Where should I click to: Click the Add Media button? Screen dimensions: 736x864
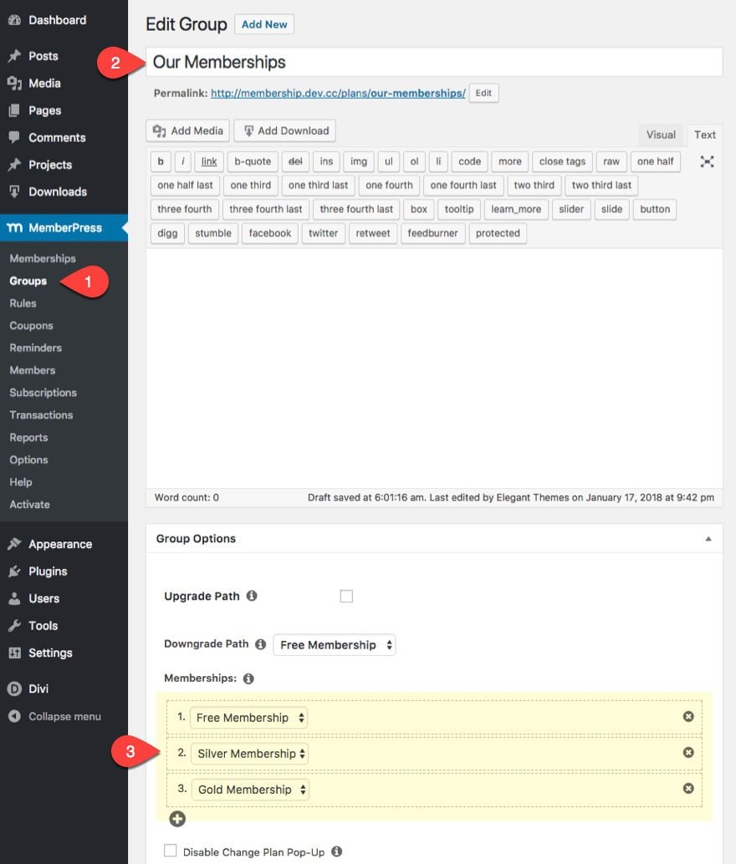188,130
